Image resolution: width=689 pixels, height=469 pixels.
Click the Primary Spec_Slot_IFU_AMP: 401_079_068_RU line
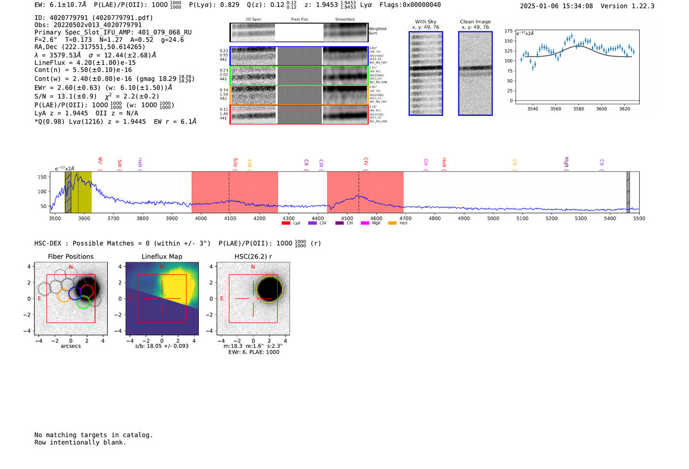click(x=113, y=32)
